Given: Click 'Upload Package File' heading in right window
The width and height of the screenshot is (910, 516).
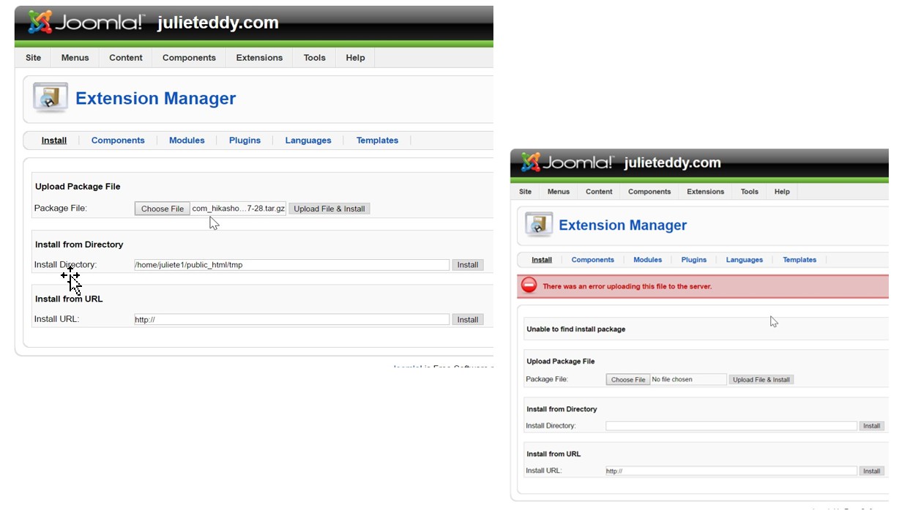Looking at the screenshot, I should 560,362.
